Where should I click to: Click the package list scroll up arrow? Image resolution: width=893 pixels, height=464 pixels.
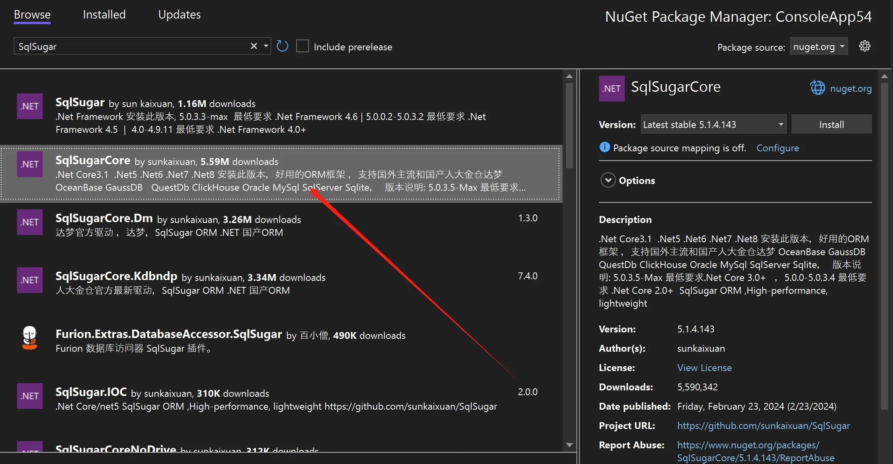[569, 76]
